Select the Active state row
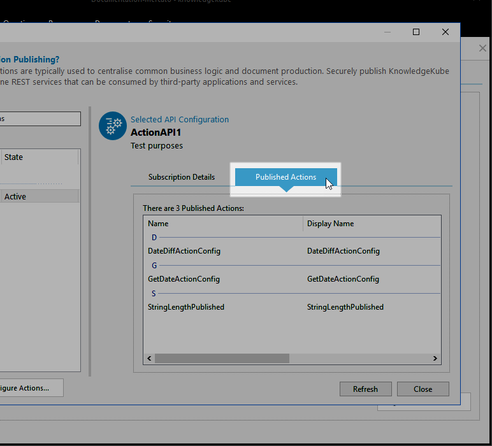 pyautogui.click(x=40, y=197)
